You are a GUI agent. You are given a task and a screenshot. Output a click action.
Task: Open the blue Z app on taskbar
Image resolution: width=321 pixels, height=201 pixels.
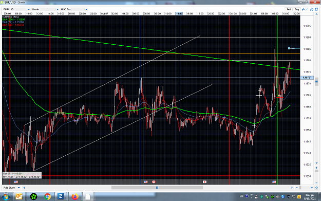[61, 197]
